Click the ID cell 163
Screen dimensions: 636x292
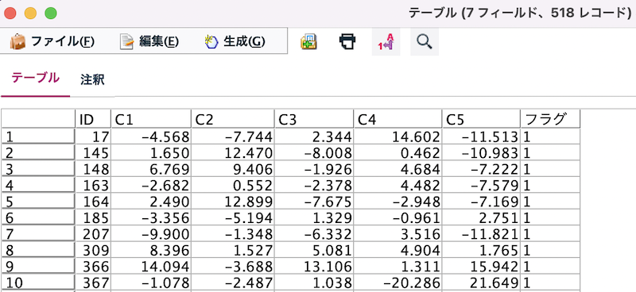[93, 186]
